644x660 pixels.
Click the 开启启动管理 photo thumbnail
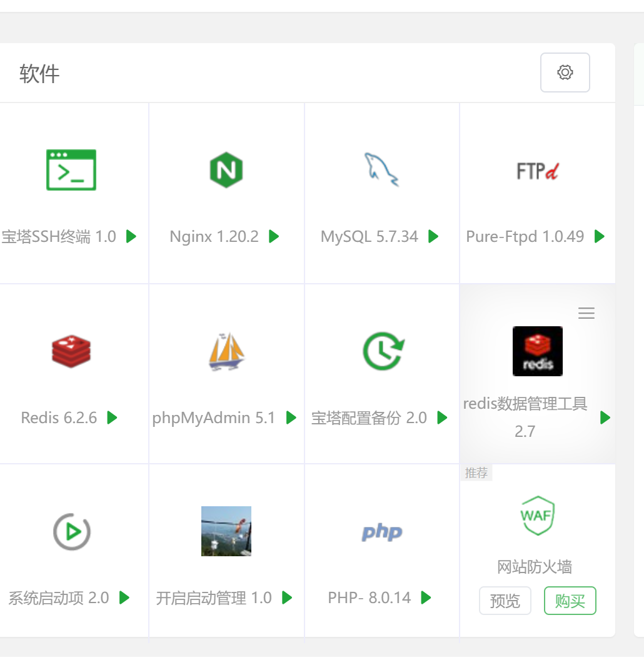tap(226, 531)
